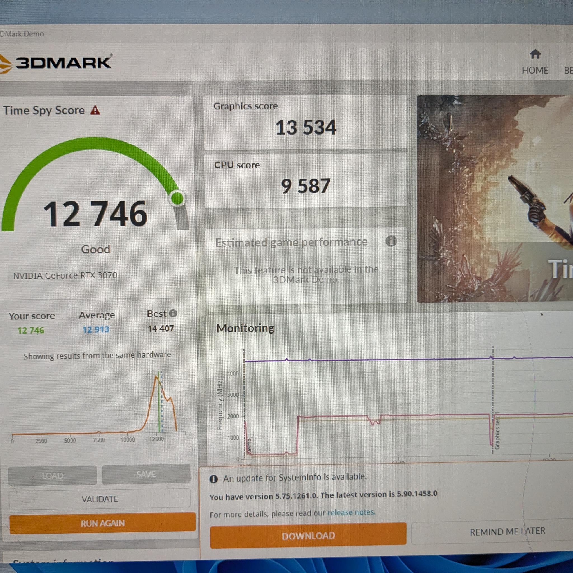Click the VALIDATE button
Image resolution: width=573 pixels, height=573 pixels.
pos(100,499)
